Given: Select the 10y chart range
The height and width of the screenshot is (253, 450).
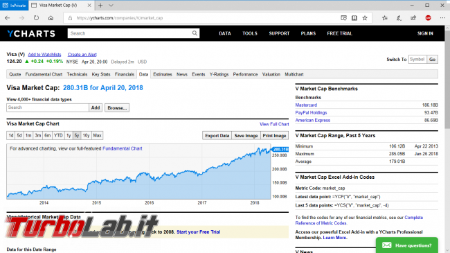Looking at the screenshot, I should pos(86,135).
